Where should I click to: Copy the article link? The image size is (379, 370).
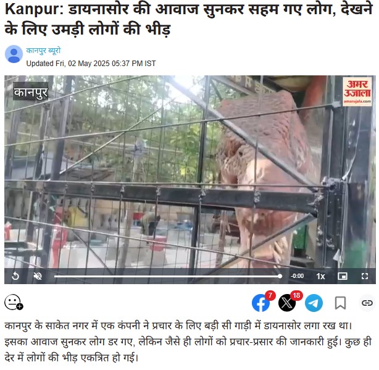367,303
